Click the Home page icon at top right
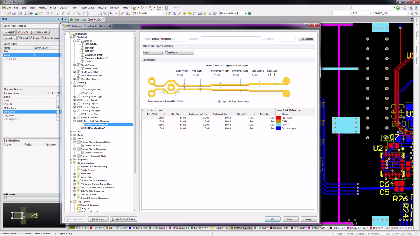The image size is (420, 236). pos(412,8)
